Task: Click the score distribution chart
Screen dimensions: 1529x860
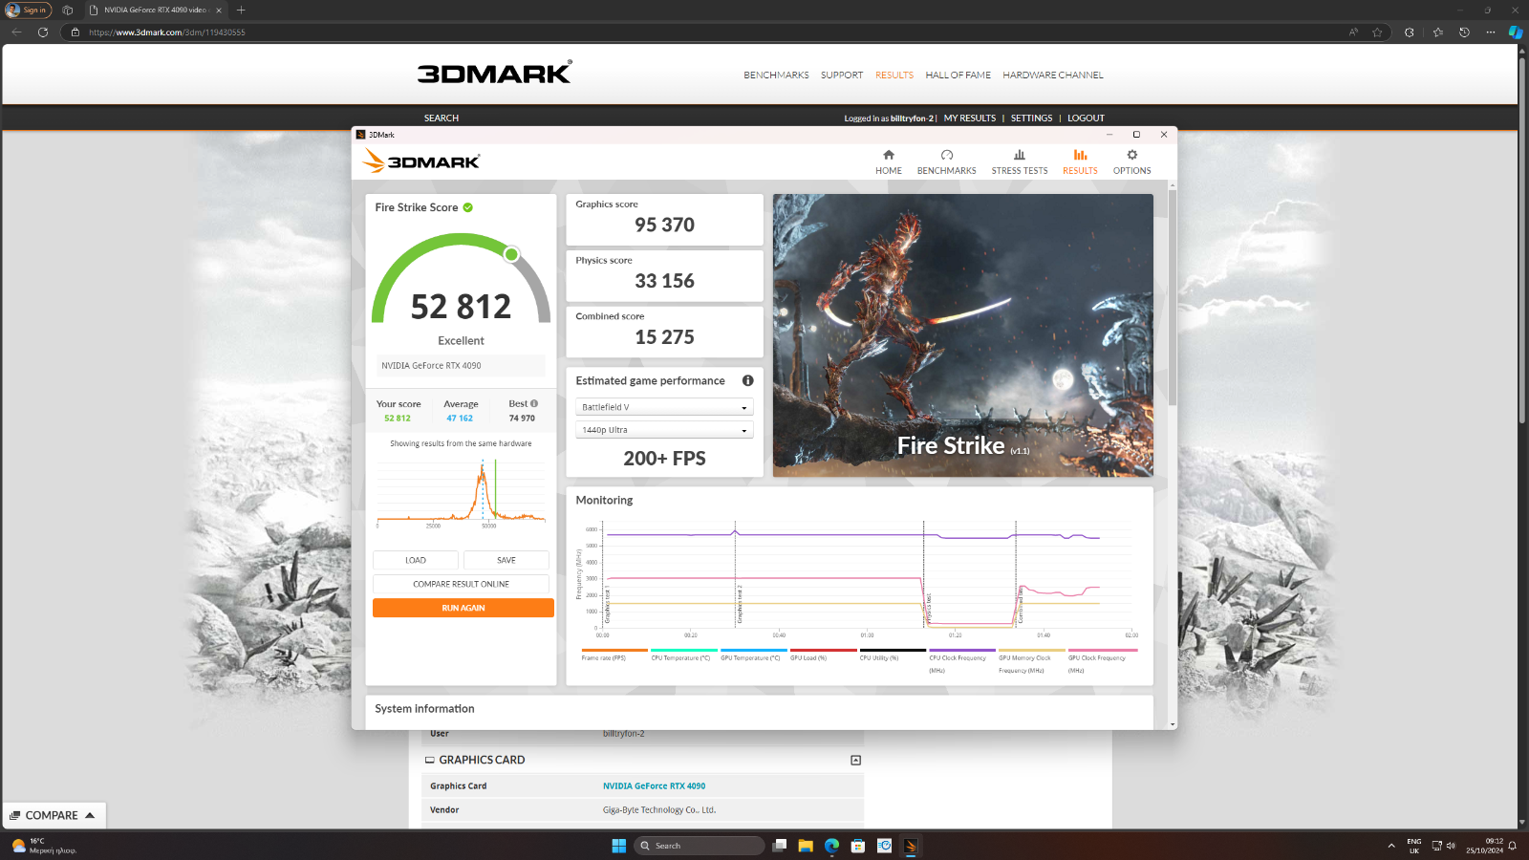Action: tap(462, 492)
